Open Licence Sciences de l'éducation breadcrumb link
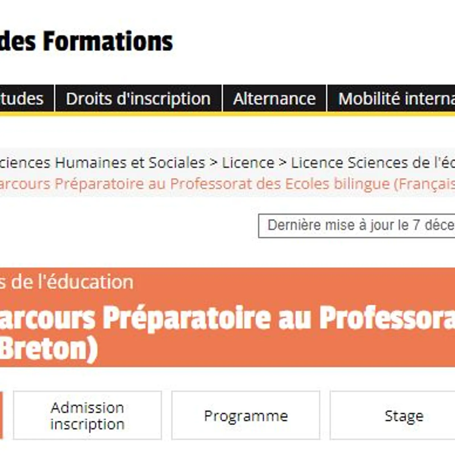 tap(370, 163)
